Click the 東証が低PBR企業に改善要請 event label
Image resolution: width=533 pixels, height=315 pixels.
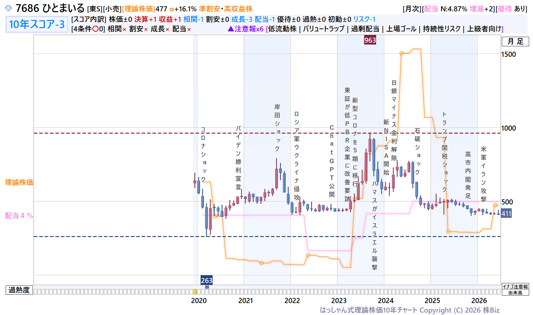pyautogui.click(x=347, y=144)
